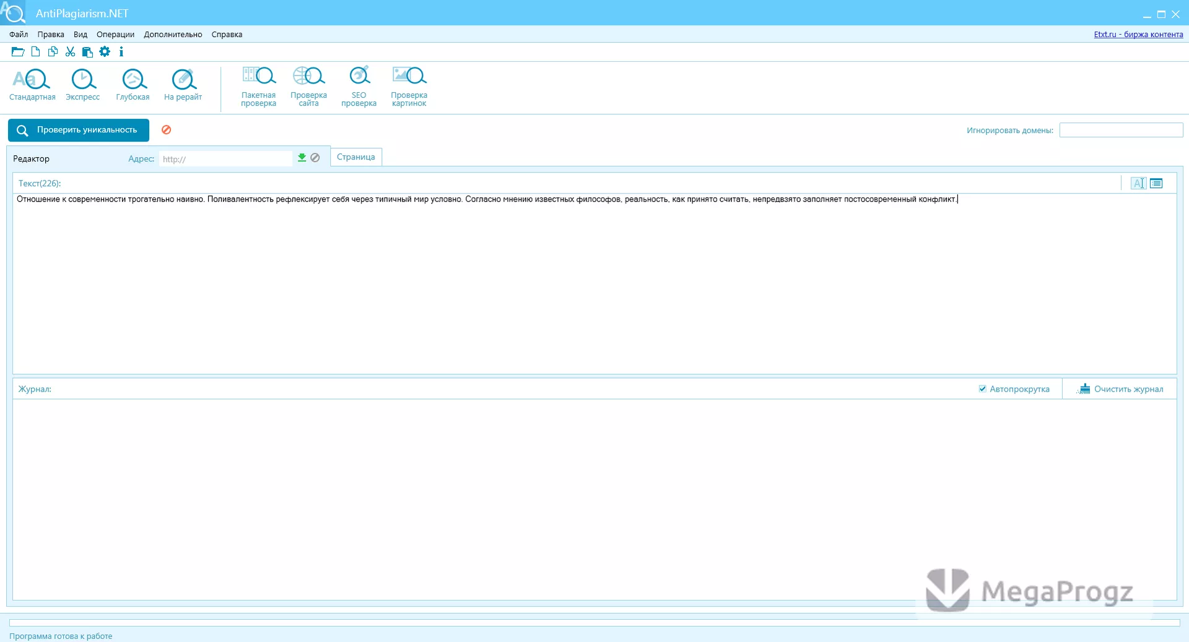This screenshot has height=642, width=1189.
Task: Click the Текст(226) label
Action: click(x=40, y=184)
